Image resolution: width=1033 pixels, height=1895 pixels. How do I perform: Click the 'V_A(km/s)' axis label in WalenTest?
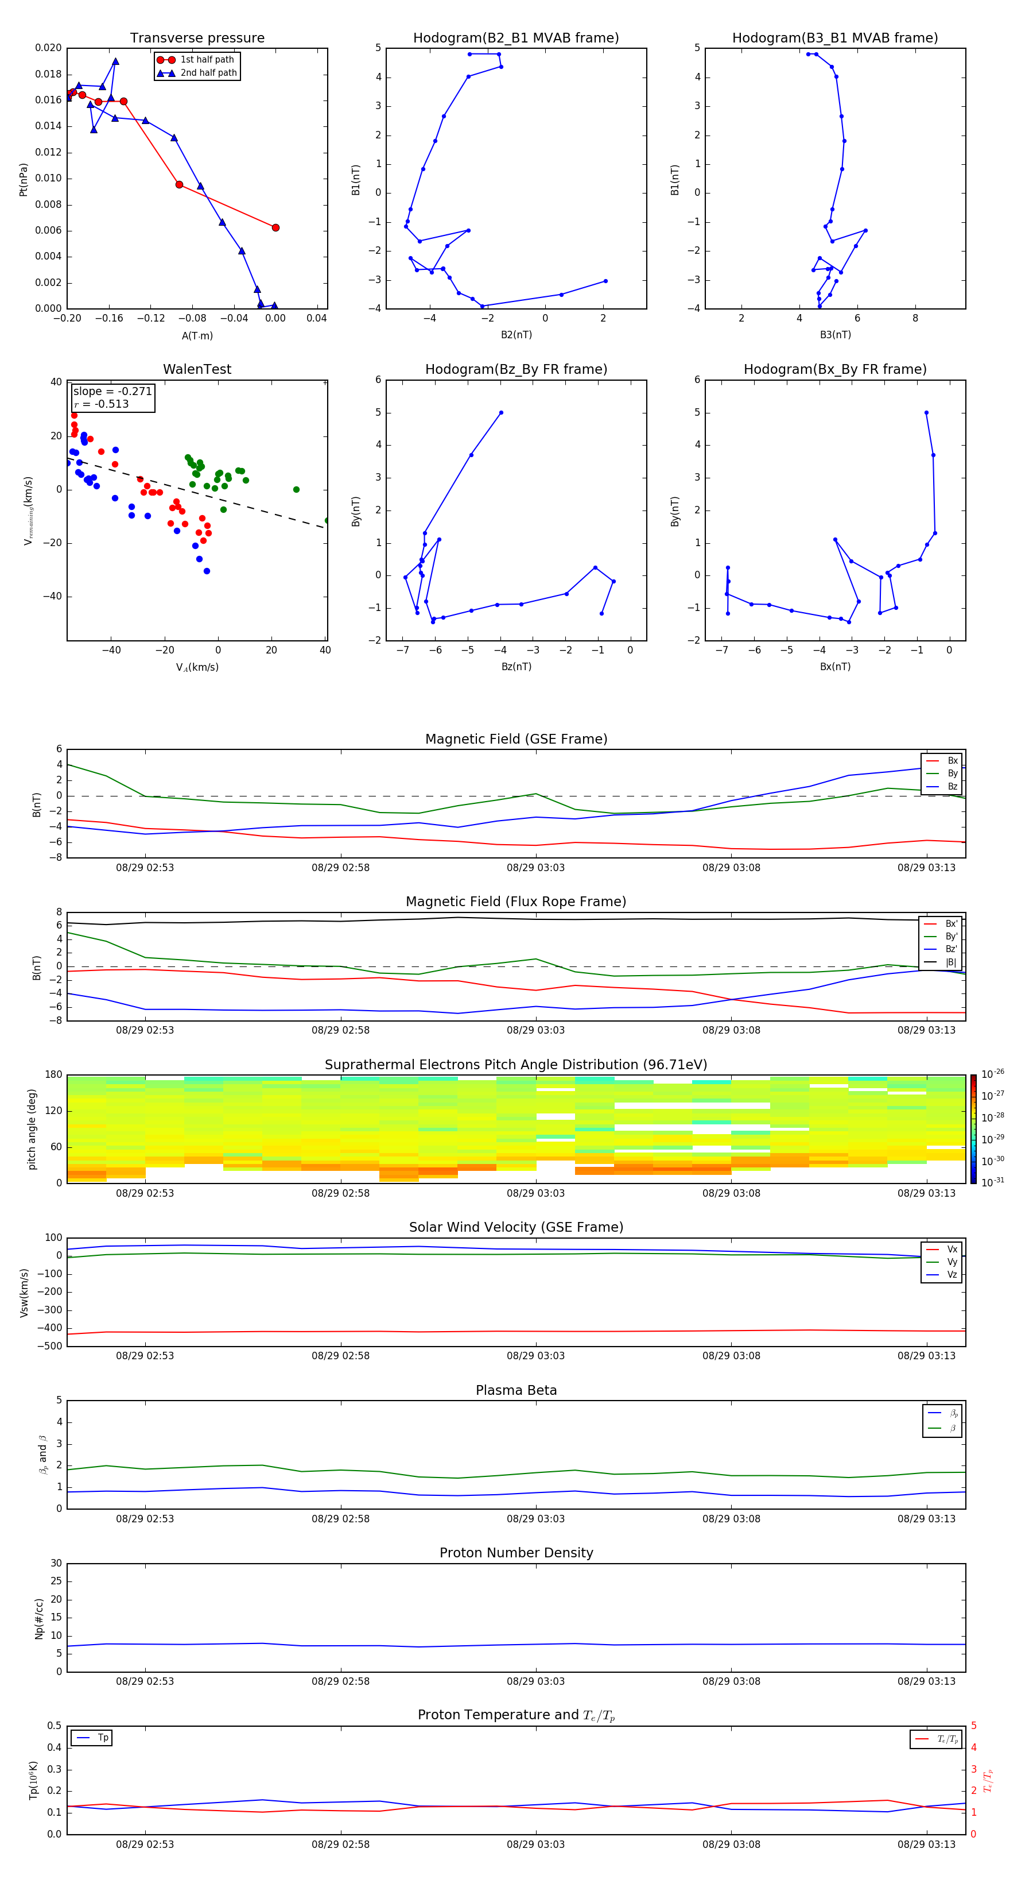[x=197, y=667]
